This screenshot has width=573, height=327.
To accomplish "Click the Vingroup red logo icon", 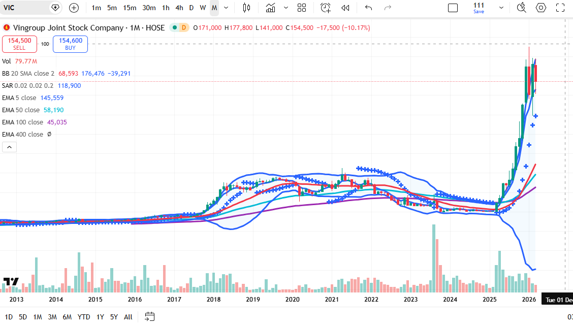I will [7, 27].
